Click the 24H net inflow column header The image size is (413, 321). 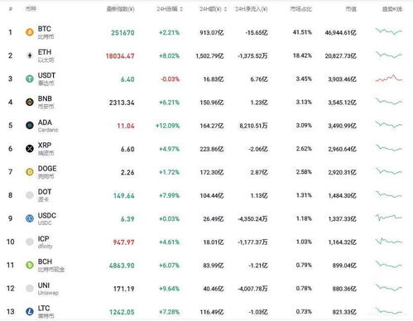point(252,9)
